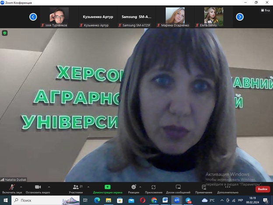Image resolution: width=273 pixels, height=205 pixels.
Task: Click the Zoom taskbar icon
Action: click(177, 200)
